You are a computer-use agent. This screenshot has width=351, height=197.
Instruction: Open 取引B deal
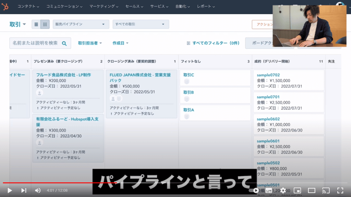point(189,92)
